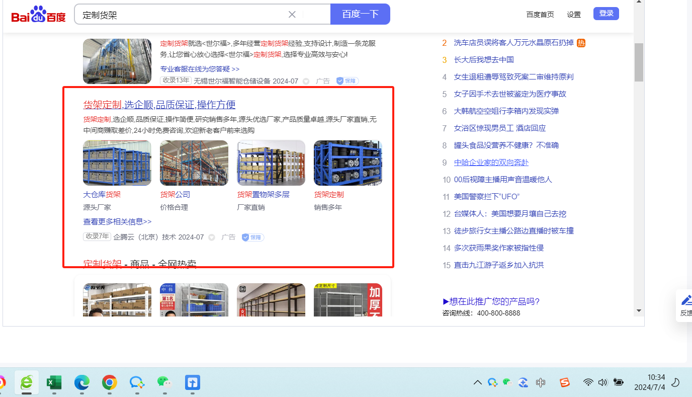Open WeChat from the taskbar
The image size is (692, 397).
(x=164, y=383)
